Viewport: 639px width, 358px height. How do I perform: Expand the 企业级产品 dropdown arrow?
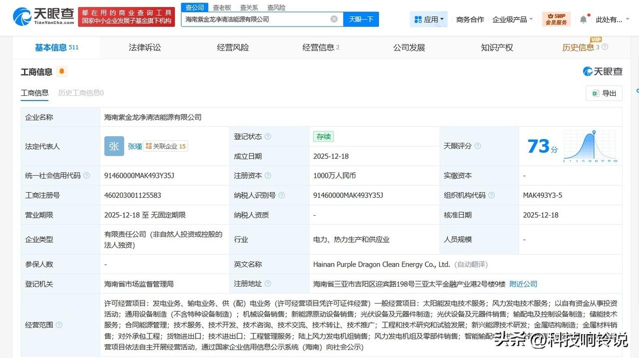tap(531, 18)
